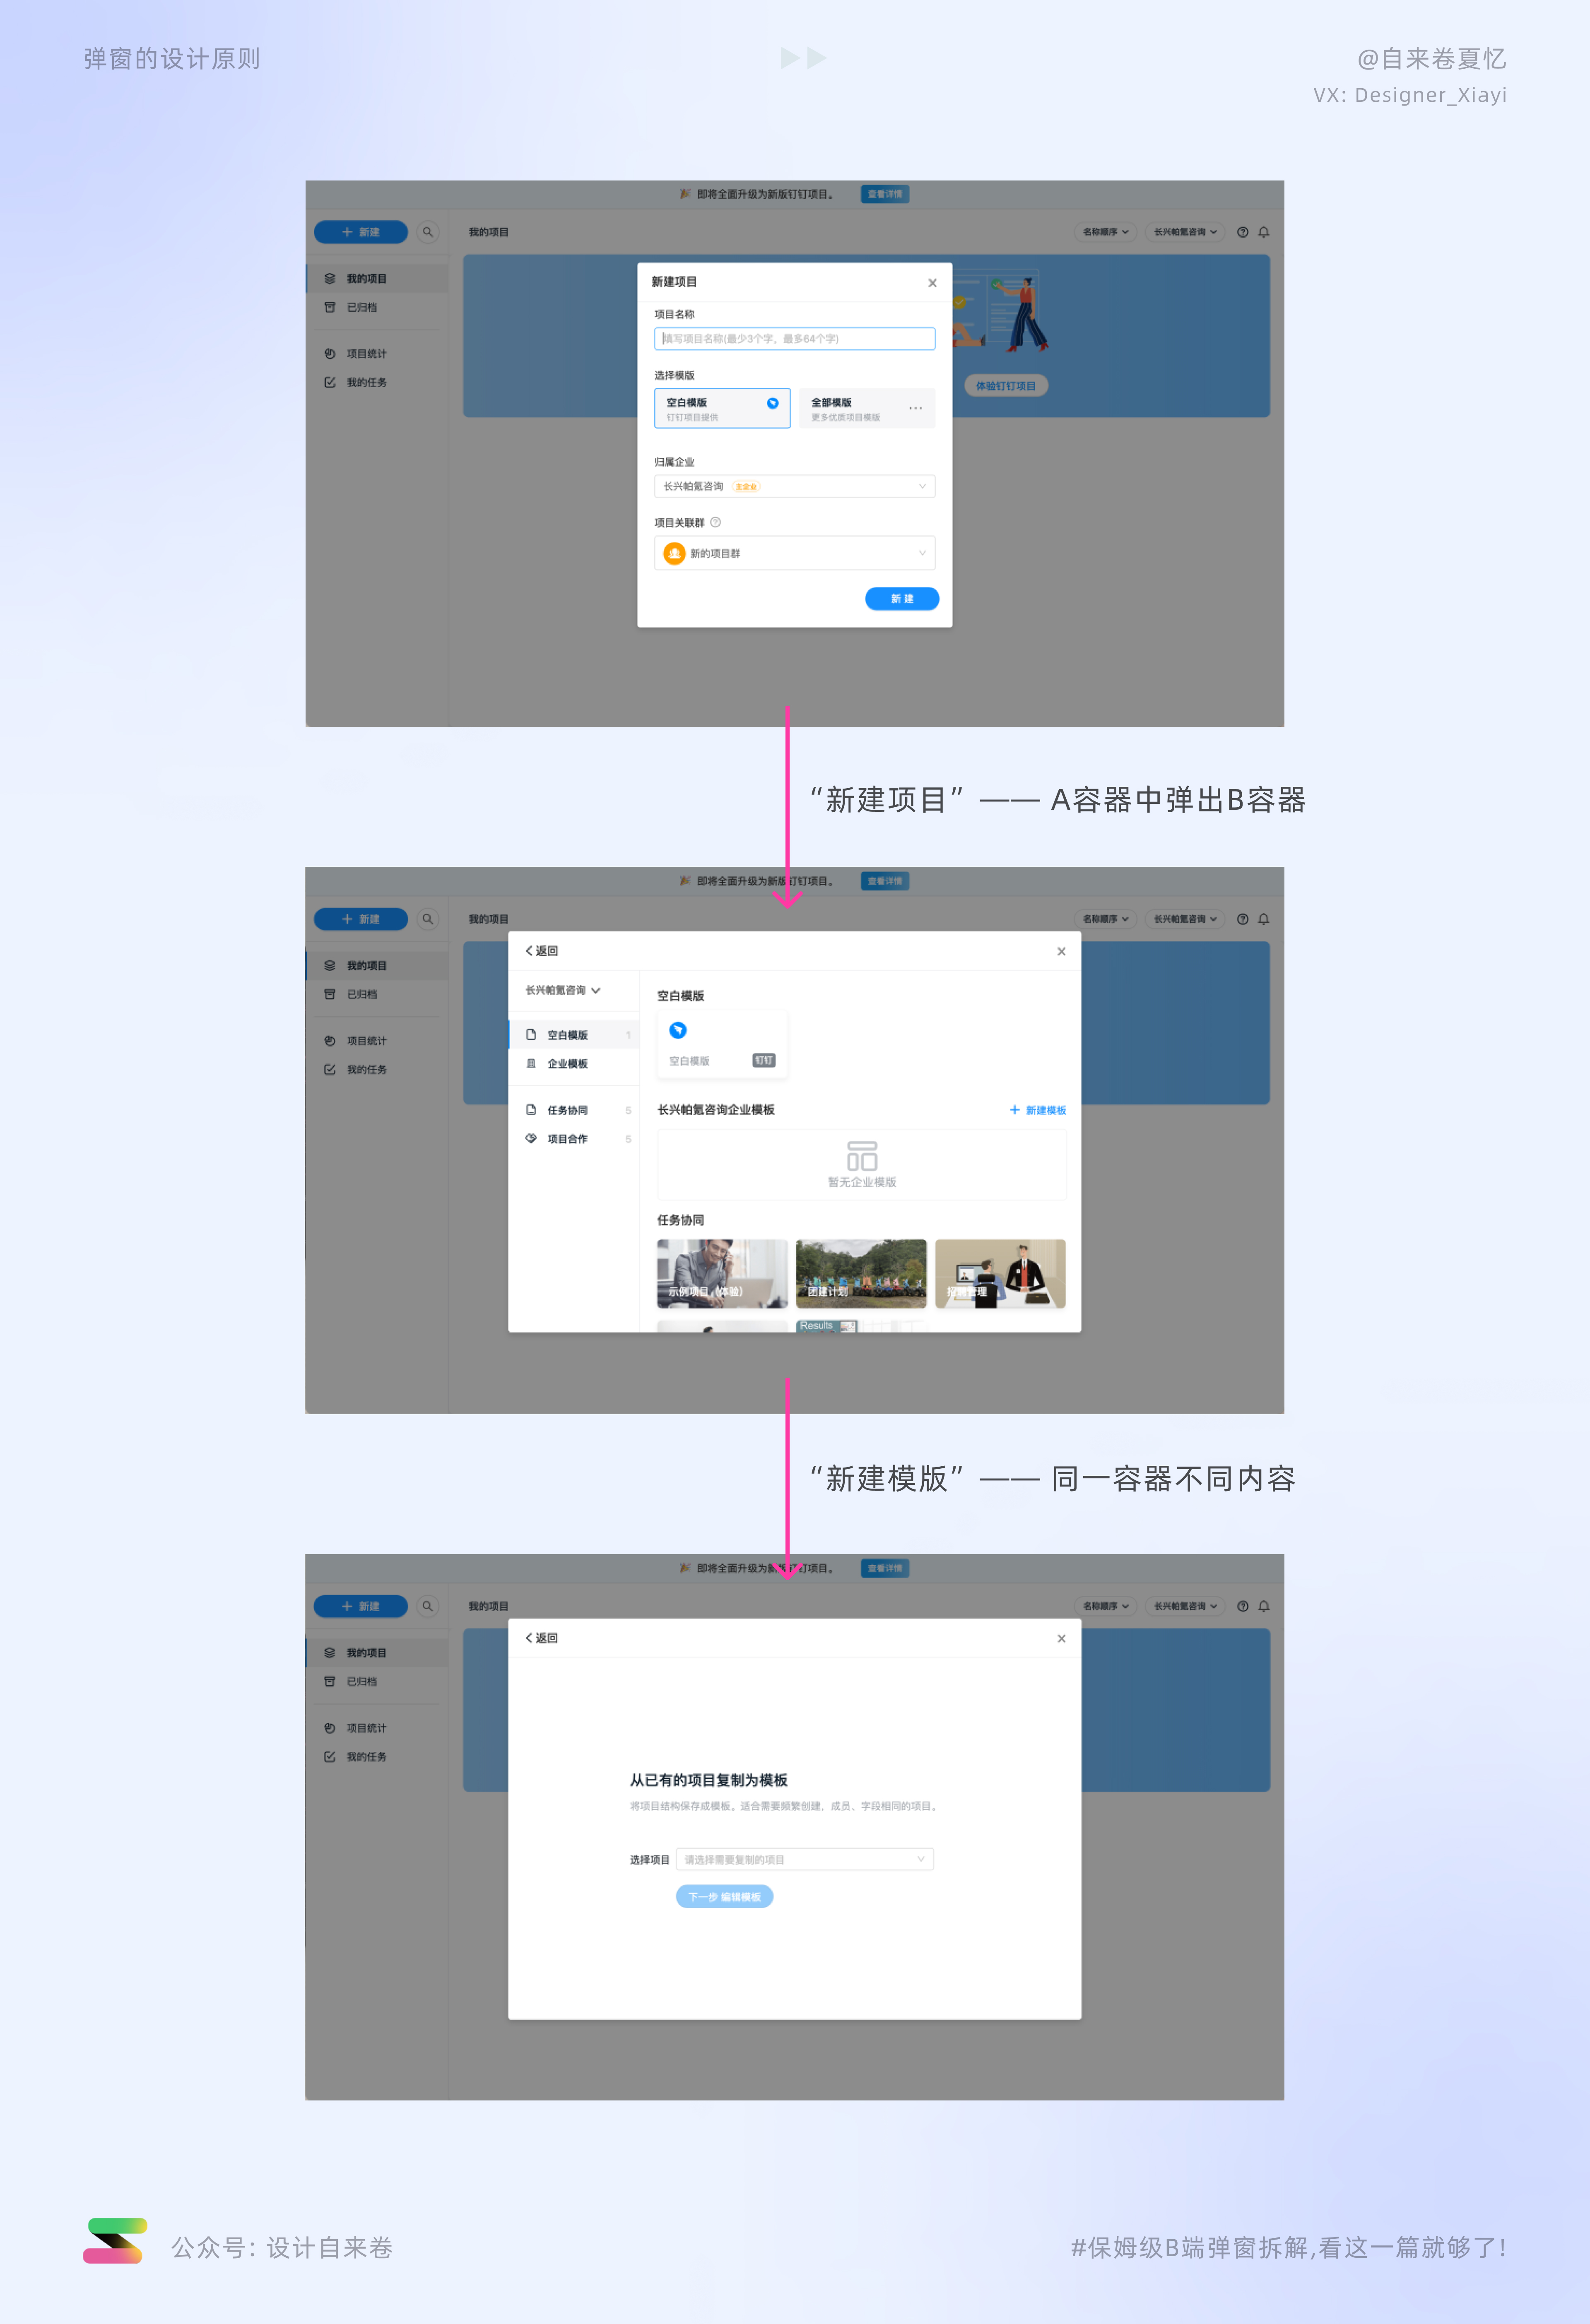Click the tooltip icon next to 项目关联群

tap(716, 521)
